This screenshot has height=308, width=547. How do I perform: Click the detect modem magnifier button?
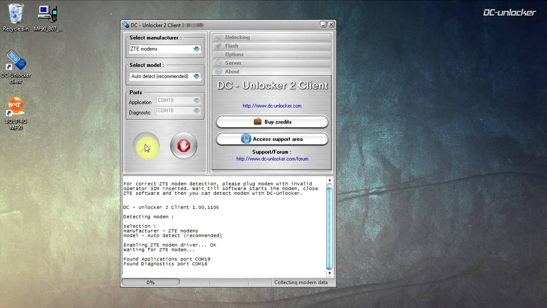(146, 146)
